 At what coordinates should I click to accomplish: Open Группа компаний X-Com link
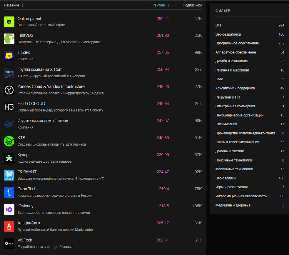40,69
